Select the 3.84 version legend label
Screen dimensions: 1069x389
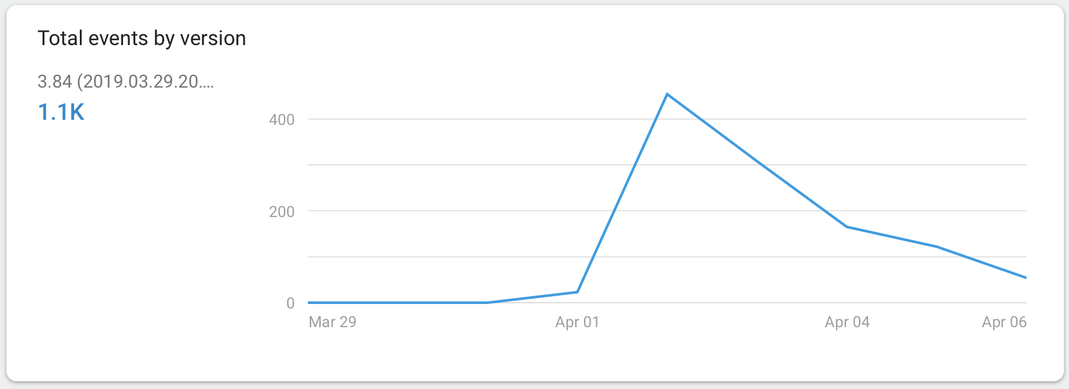click(x=126, y=82)
